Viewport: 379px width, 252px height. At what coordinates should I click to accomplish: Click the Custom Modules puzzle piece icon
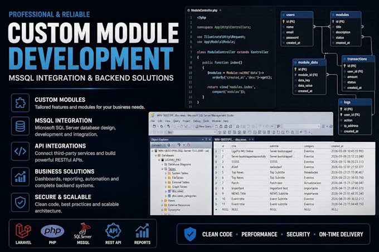click(x=20, y=103)
